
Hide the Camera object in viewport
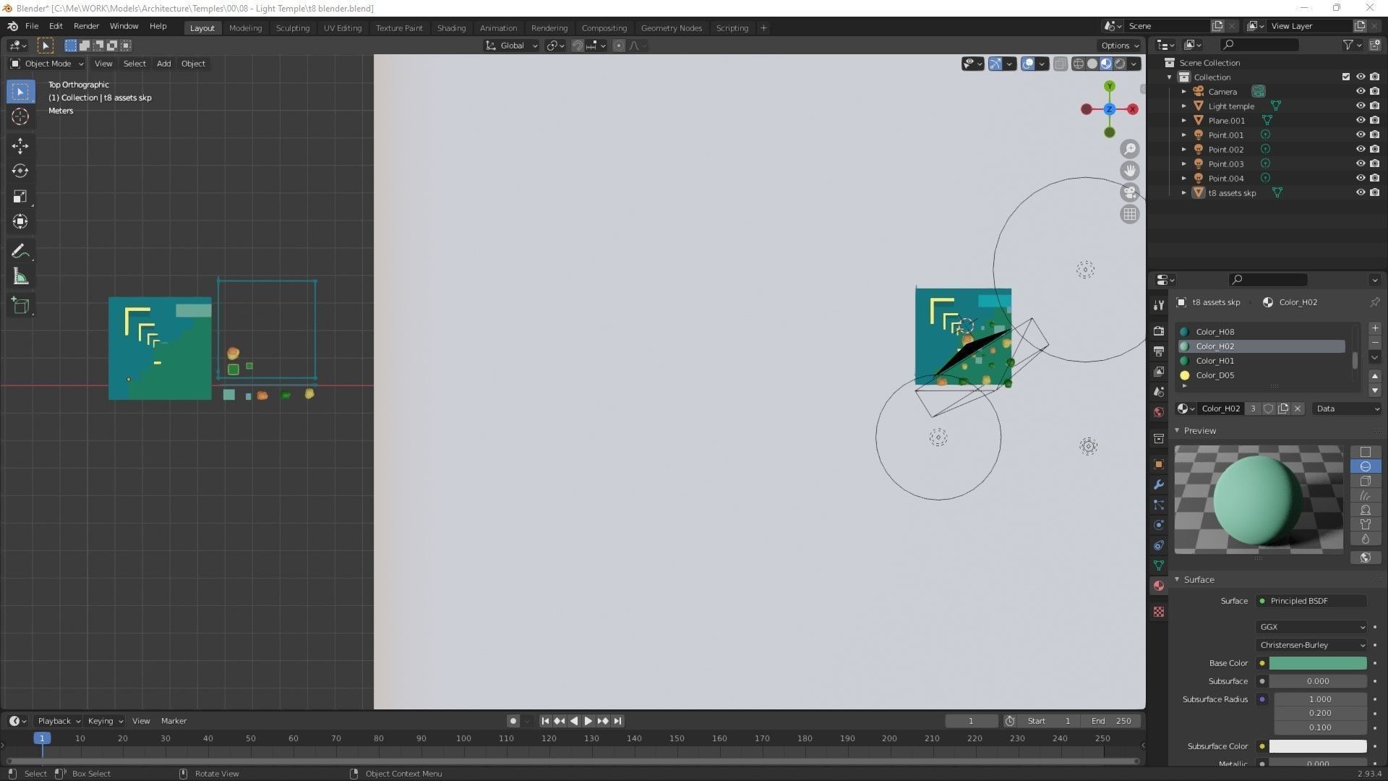pyautogui.click(x=1360, y=91)
